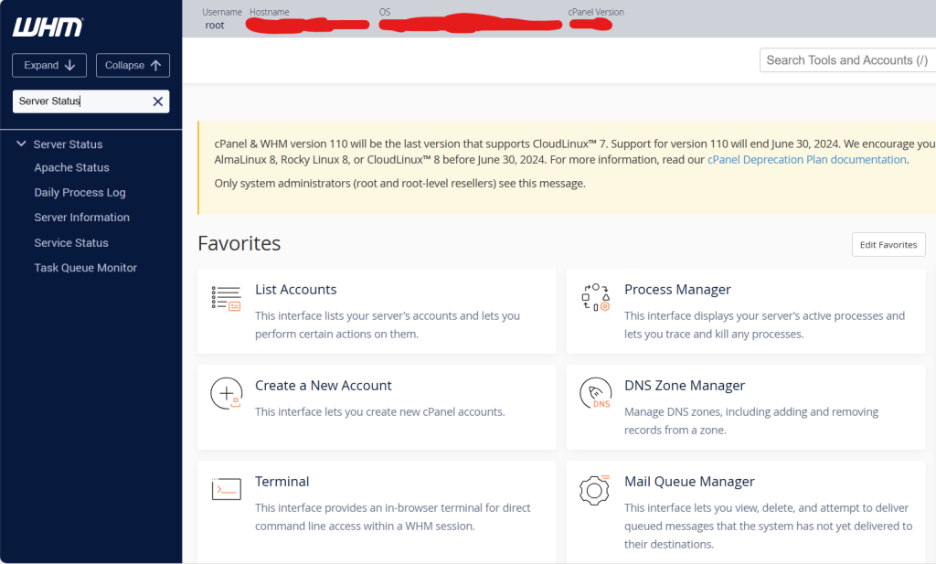Click the WHM logo
This screenshot has height=564, width=936.
coord(48,27)
